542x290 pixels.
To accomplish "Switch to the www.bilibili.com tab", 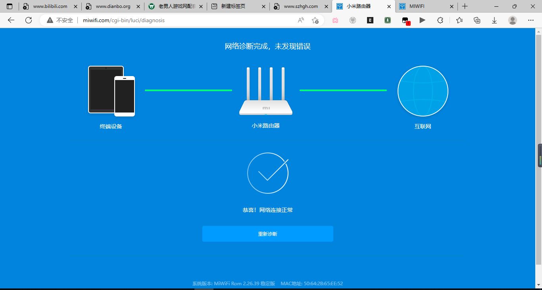I will tap(50, 6).
